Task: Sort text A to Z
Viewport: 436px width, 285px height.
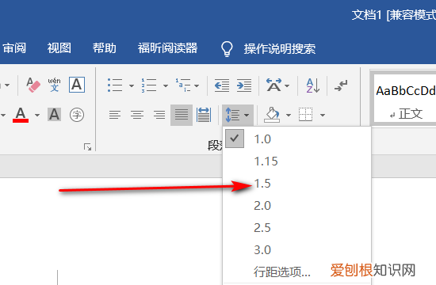Action: [x=313, y=85]
